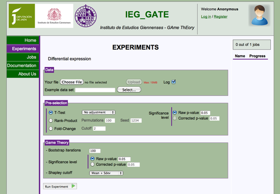Image resolution: width=280 pixels, height=194 pixels.
Task: Open the No adjustment dropdown
Action: 99,112
